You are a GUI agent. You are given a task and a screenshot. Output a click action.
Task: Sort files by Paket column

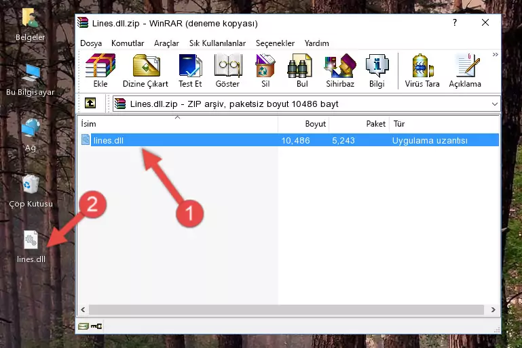(359, 124)
